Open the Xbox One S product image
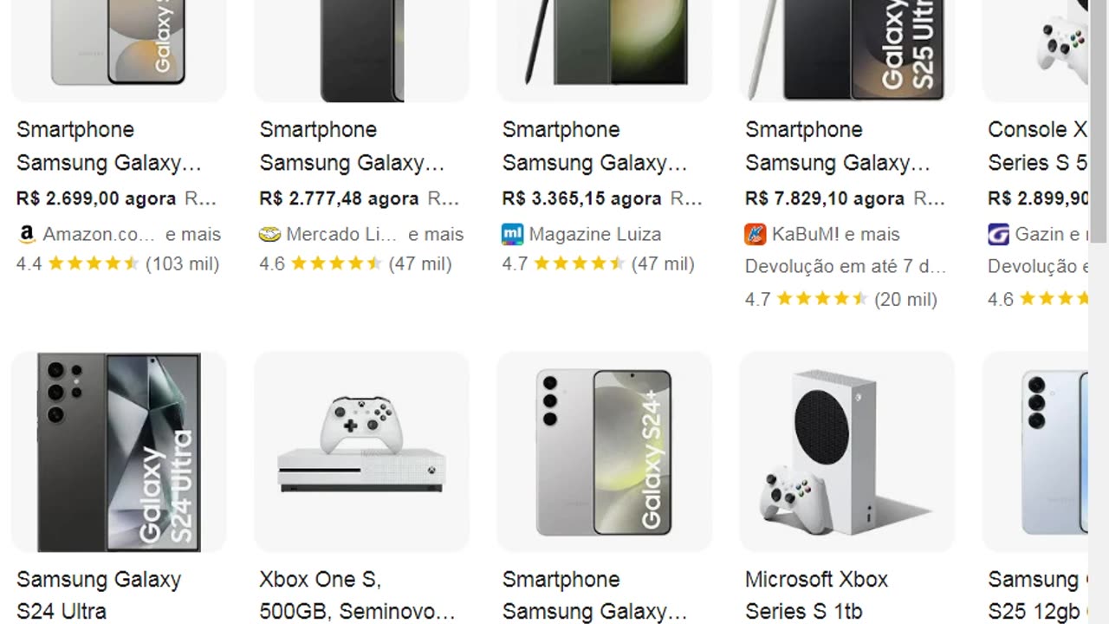The image size is (1109, 624). pyautogui.click(x=361, y=452)
